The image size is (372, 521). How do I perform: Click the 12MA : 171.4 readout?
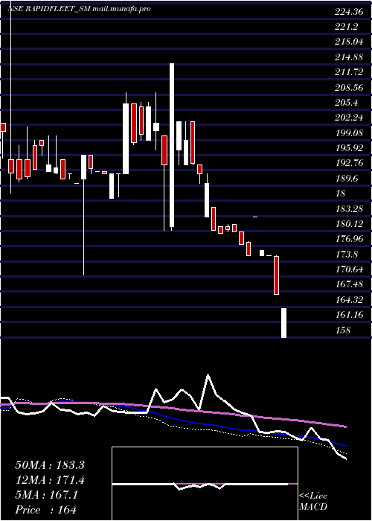click(x=50, y=480)
